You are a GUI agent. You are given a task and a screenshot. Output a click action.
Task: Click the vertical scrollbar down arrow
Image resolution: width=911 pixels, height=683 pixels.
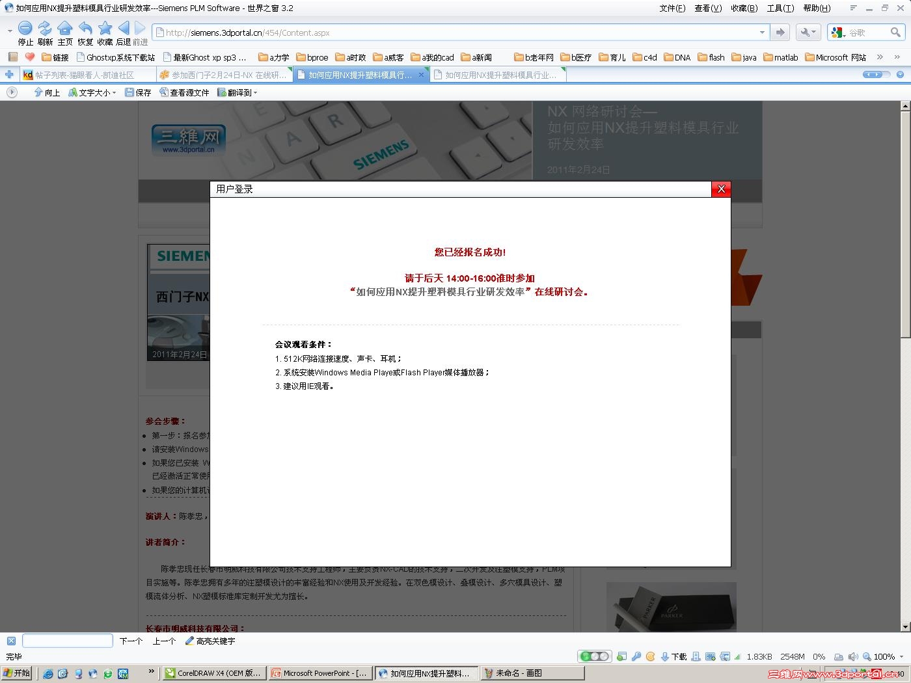point(905,626)
